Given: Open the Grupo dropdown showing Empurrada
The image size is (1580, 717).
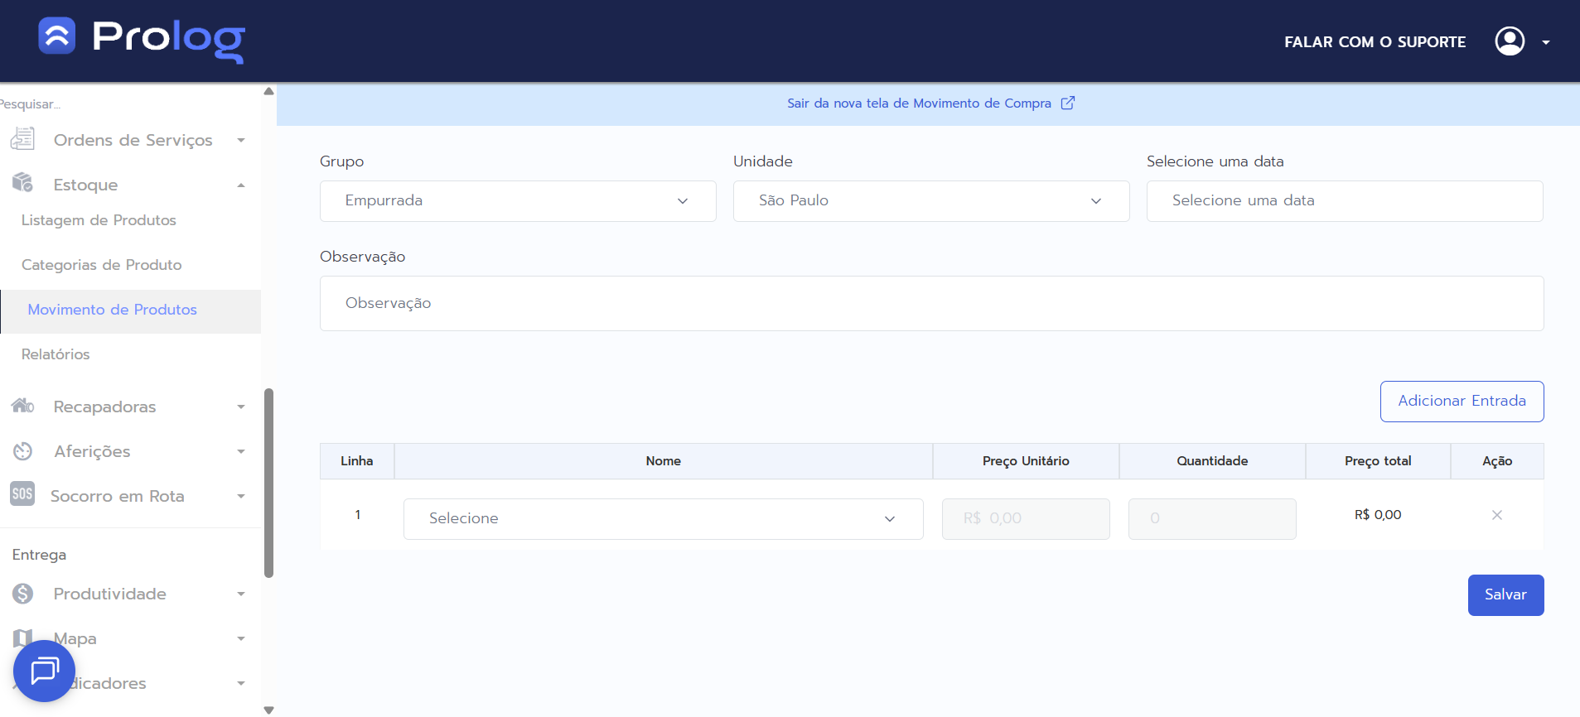Looking at the screenshot, I should point(518,201).
